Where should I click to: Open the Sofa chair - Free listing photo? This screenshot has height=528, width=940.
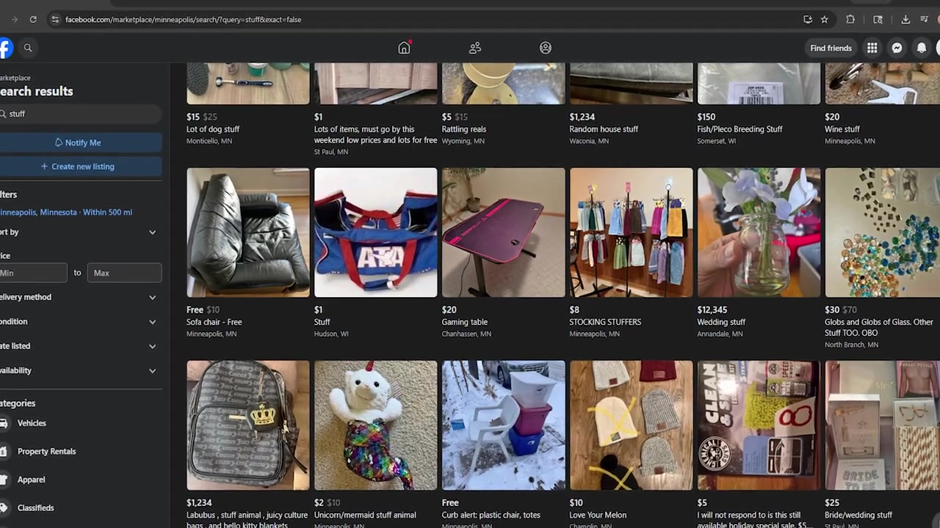[x=248, y=232]
